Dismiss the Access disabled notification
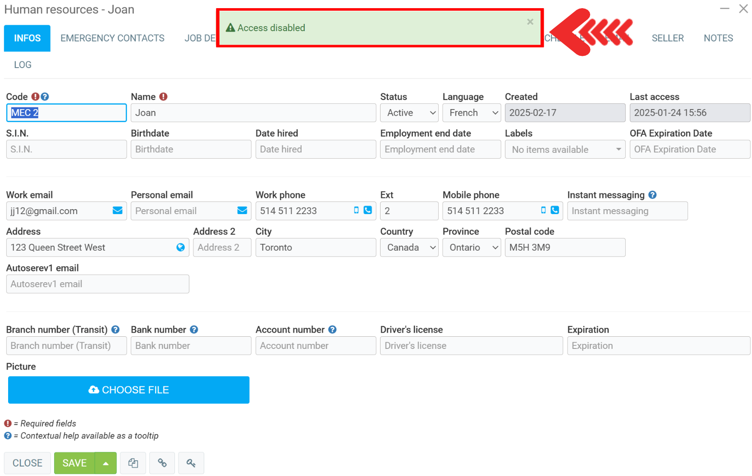 point(530,22)
